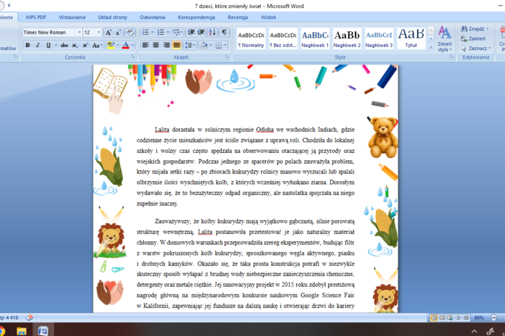Click the red font color swatch
The height and width of the screenshot is (336, 505).
pyautogui.click(x=126, y=45)
